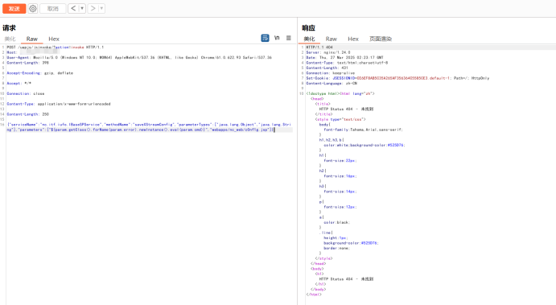Click the 'border:none' CSS line
This screenshot has height=305, width=556.
tap(336, 248)
